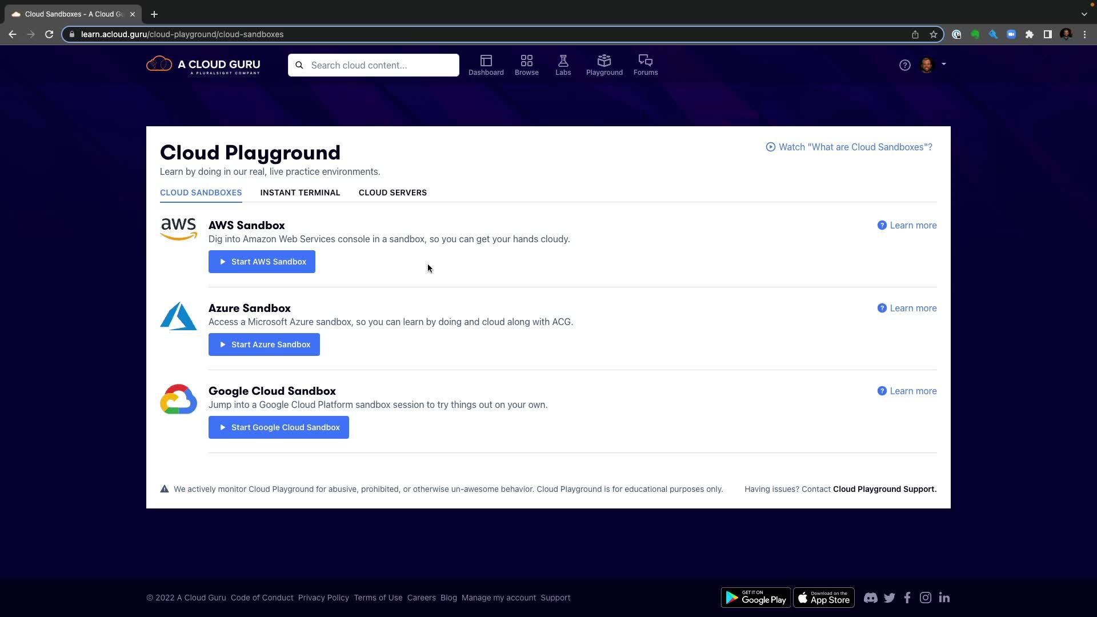1097x617 pixels.
Task: Switch to the Instant Terminal tab
Action: (300, 193)
